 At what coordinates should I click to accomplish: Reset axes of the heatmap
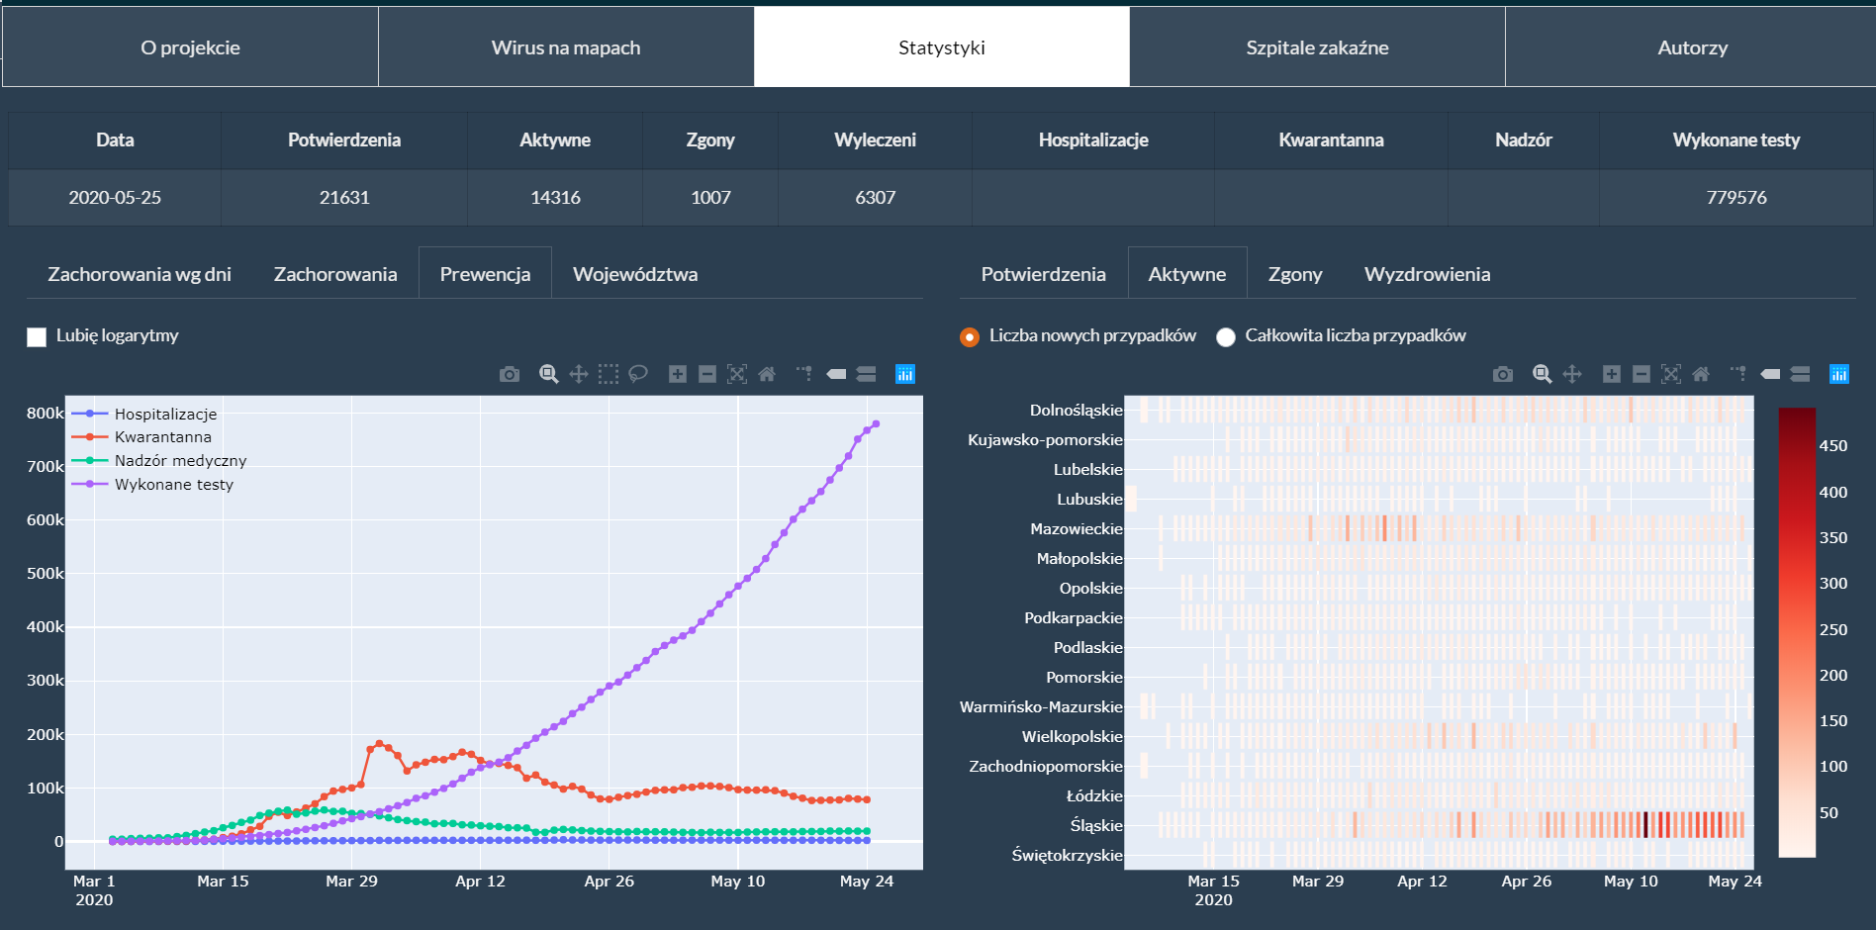tap(1701, 374)
